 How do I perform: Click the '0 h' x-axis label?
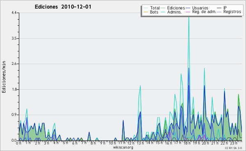click(19, 143)
